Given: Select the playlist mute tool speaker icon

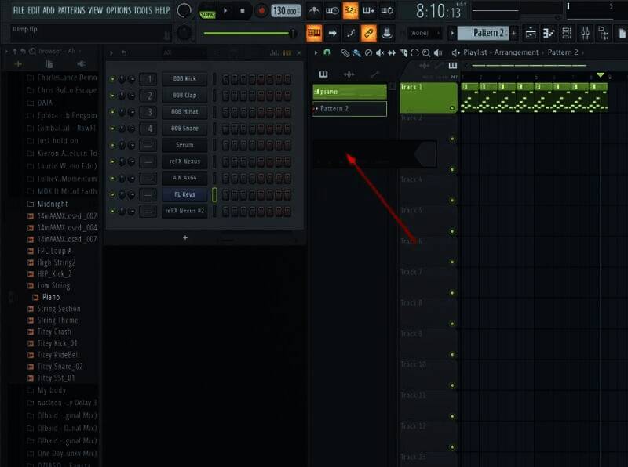Looking at the screenshot, I should pos(380,52).
